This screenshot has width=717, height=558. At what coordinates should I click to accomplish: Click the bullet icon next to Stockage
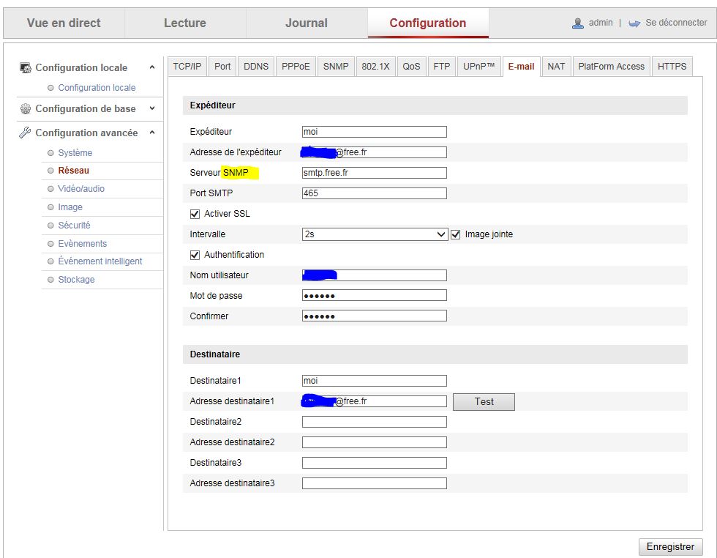pyautogui.click(x=50, y=280)
